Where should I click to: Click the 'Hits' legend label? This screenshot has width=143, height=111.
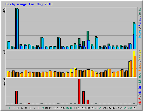140,11
